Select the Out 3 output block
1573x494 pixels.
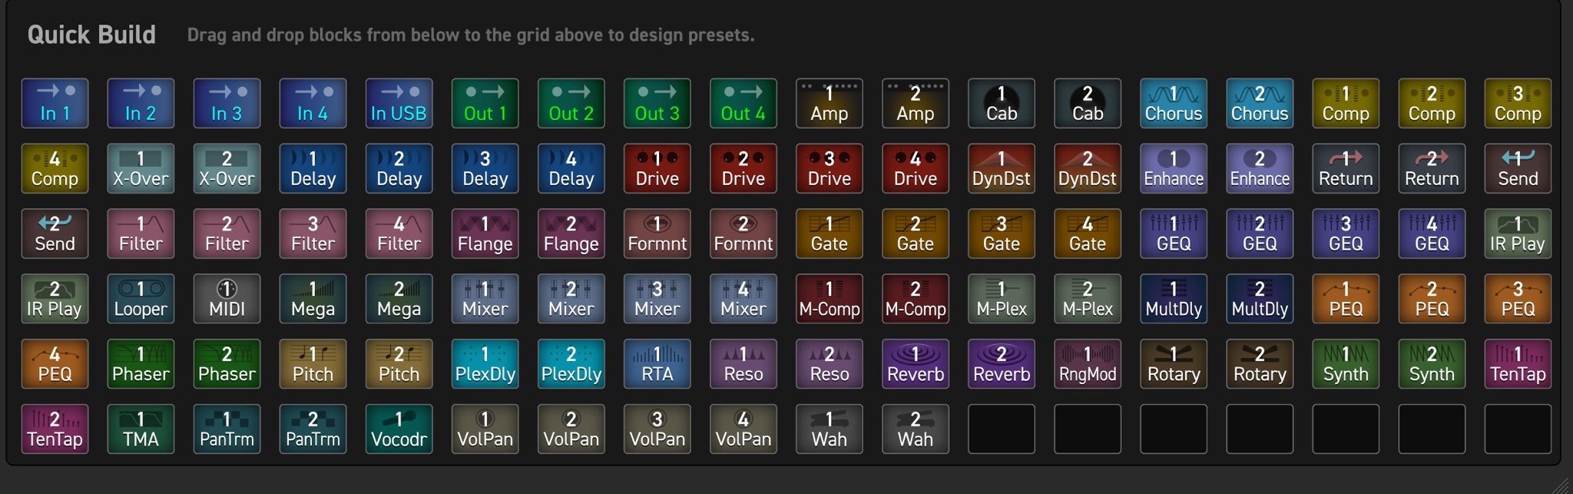(657, 103)
